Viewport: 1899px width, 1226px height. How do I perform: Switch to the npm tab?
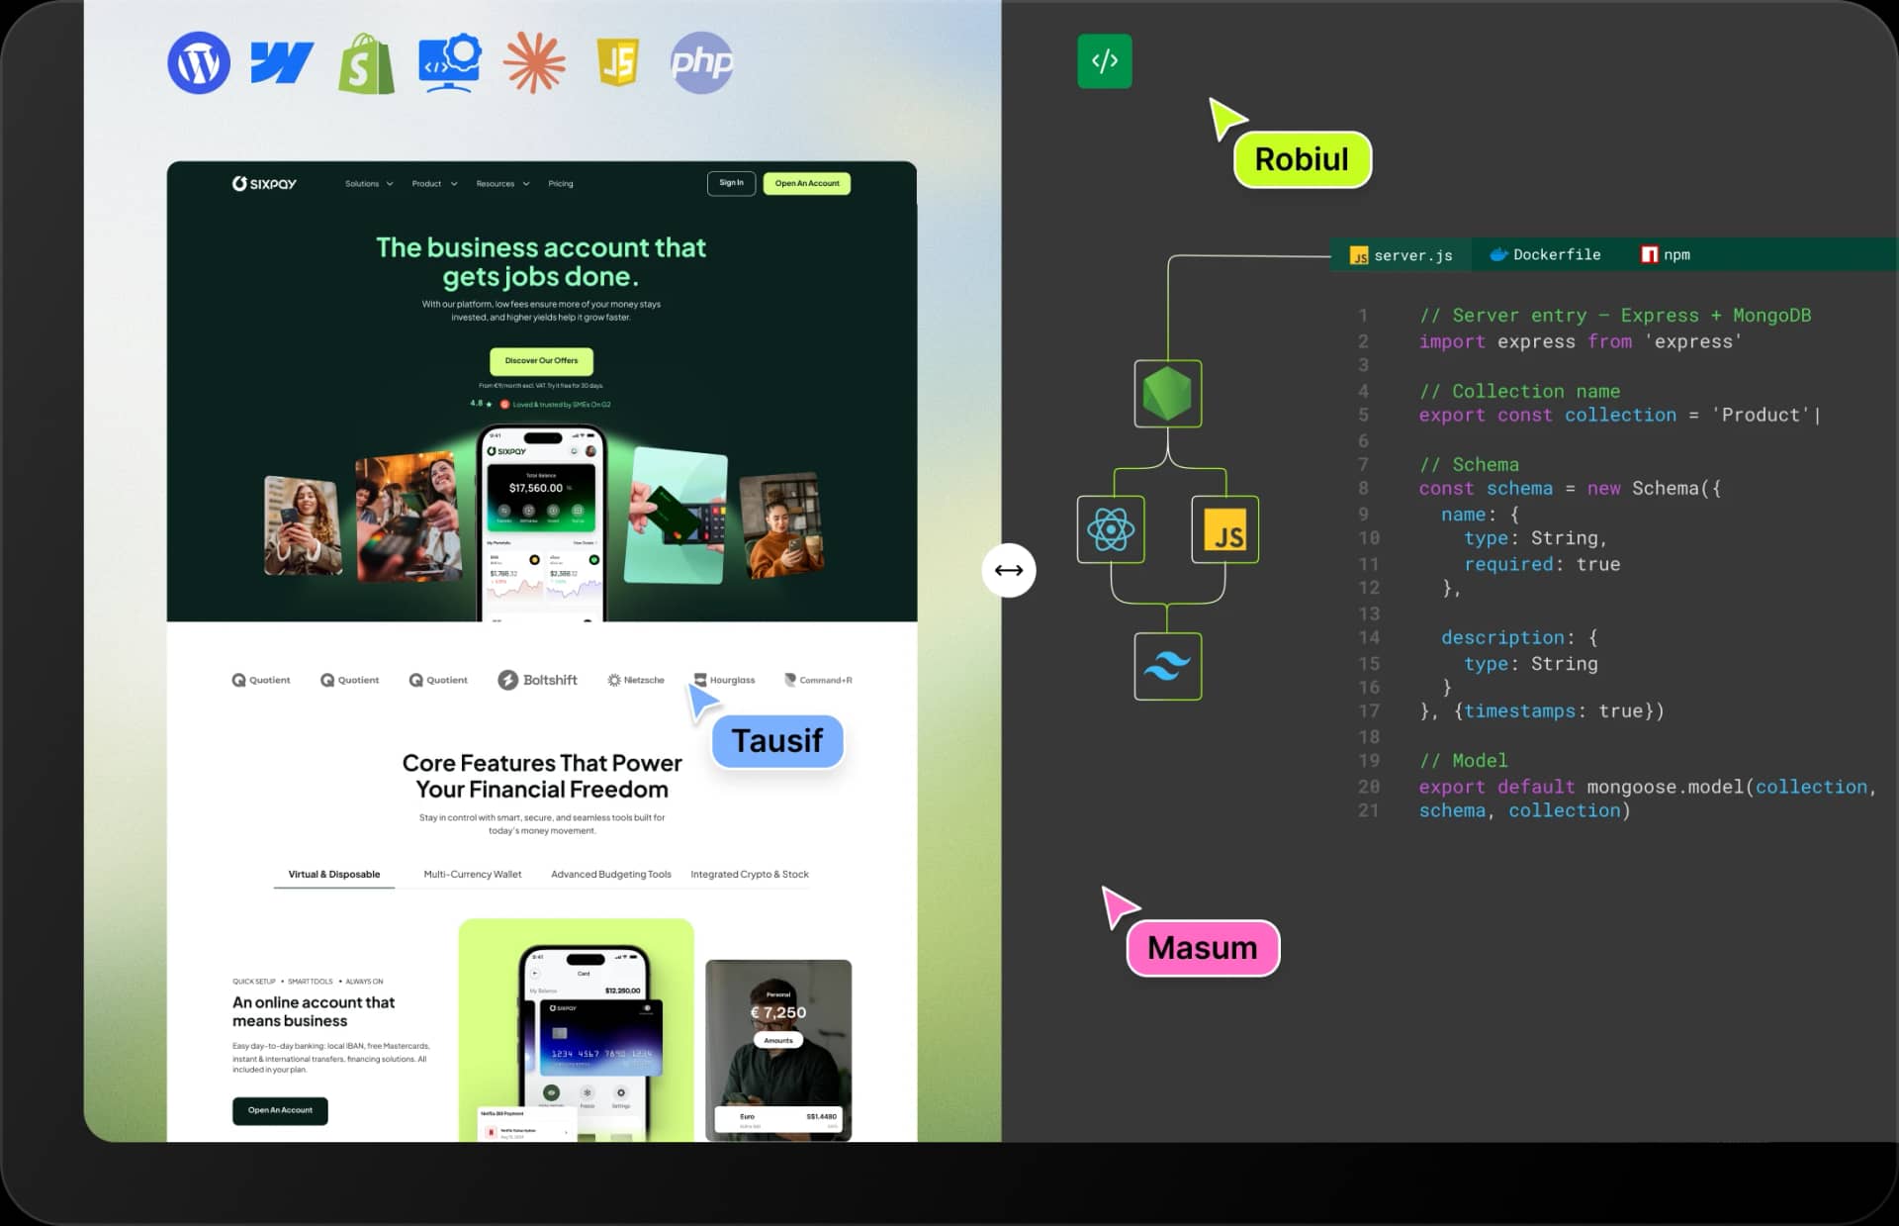[x=1666, y=254]
